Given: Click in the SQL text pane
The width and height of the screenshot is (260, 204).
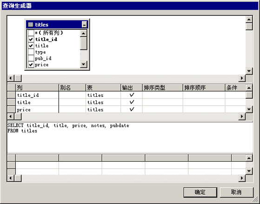Looking at the screenshot, I should coord(130,137).
